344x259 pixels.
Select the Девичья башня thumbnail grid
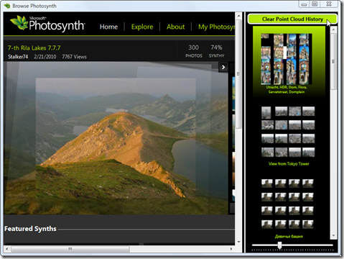287,204
